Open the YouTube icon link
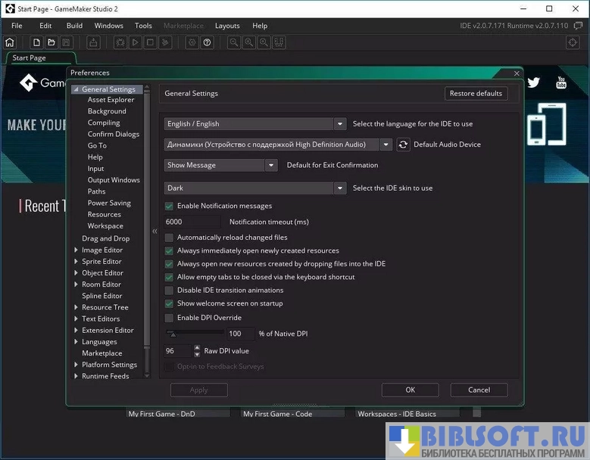The width and height of the screenshot is (590, 460). pyautogui.click(x=561, y=82)
